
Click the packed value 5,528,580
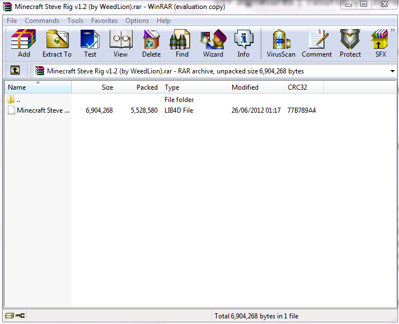coord(144,110)
